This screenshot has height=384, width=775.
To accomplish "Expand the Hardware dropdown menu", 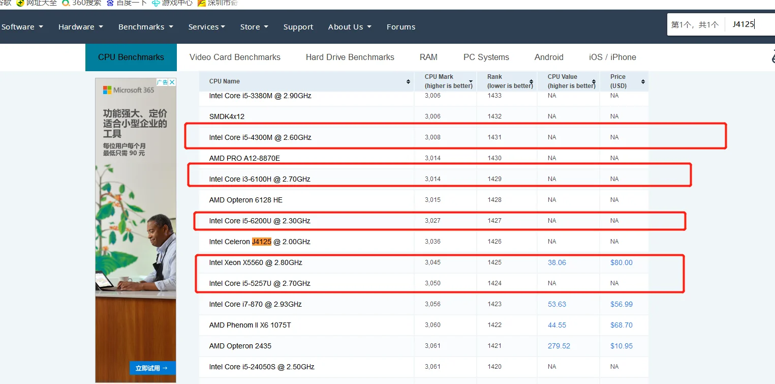I will (80, 27).
